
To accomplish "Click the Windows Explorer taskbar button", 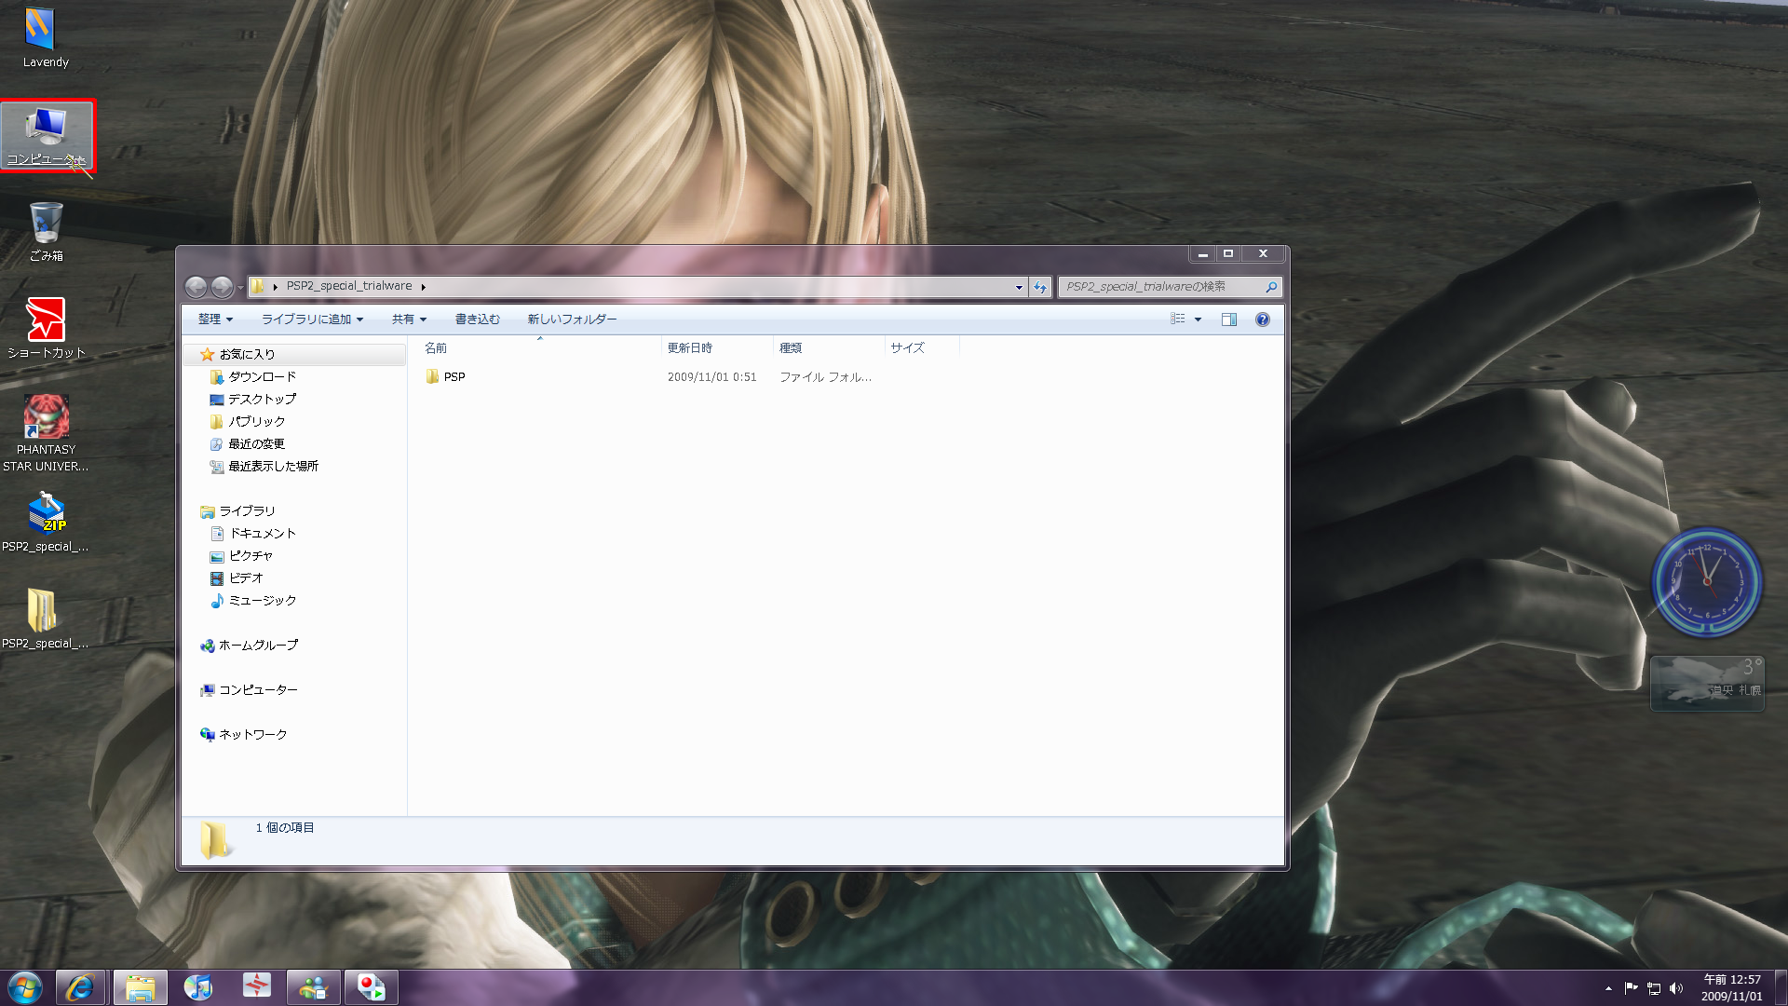I will [140, 987].
